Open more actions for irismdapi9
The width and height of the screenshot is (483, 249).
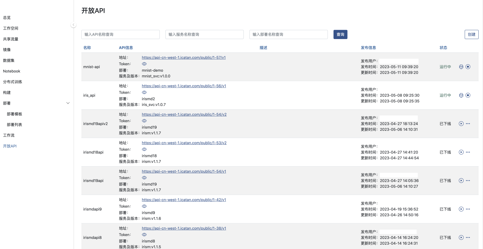[468, 209]
